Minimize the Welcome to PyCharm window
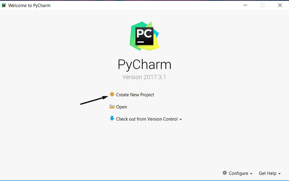289x181 pixels. 245,5
